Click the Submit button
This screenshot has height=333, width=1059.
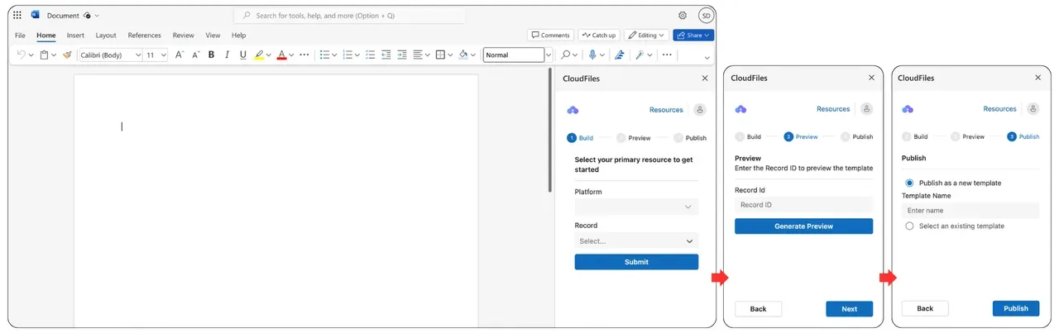point(636,262)
